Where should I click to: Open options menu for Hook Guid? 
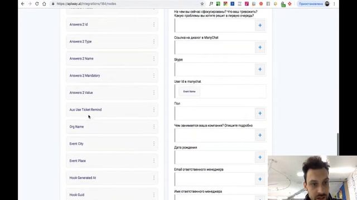pos(154,195)
